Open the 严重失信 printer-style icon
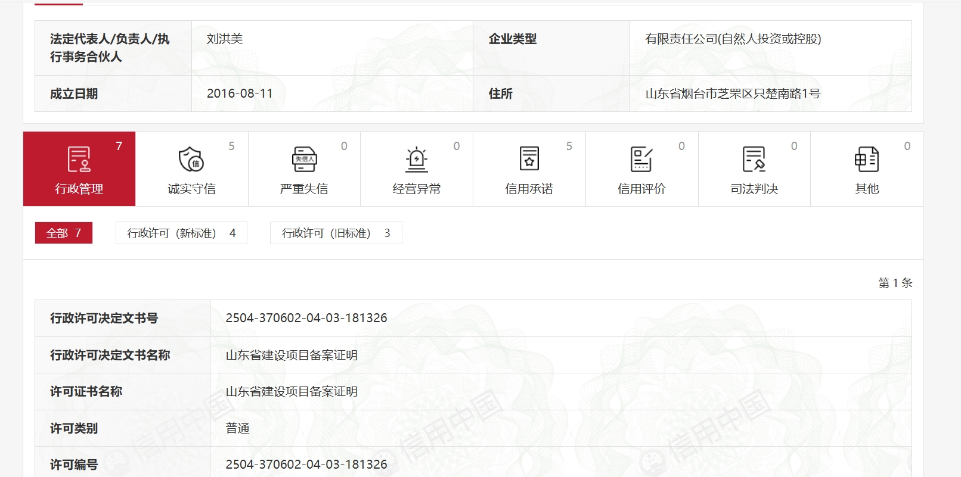Image resolution: width=961 pixels, height=477 pixels. (x=304, y=159)
